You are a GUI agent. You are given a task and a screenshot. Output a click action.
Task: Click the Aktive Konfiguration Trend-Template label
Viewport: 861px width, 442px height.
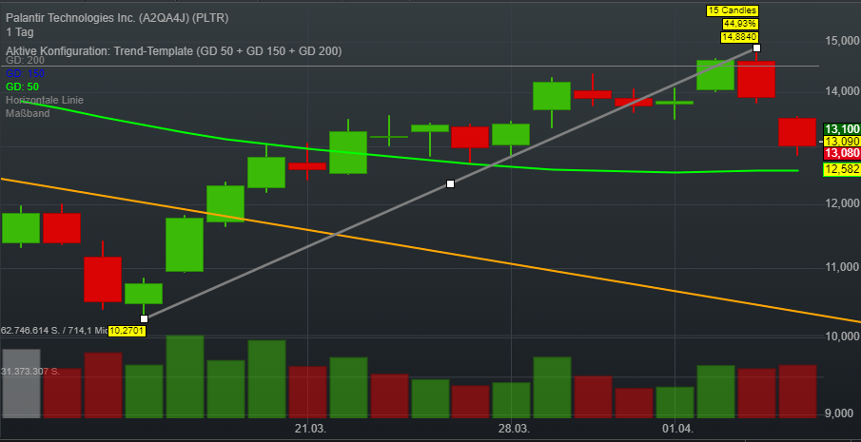click(x=173, y=51)
